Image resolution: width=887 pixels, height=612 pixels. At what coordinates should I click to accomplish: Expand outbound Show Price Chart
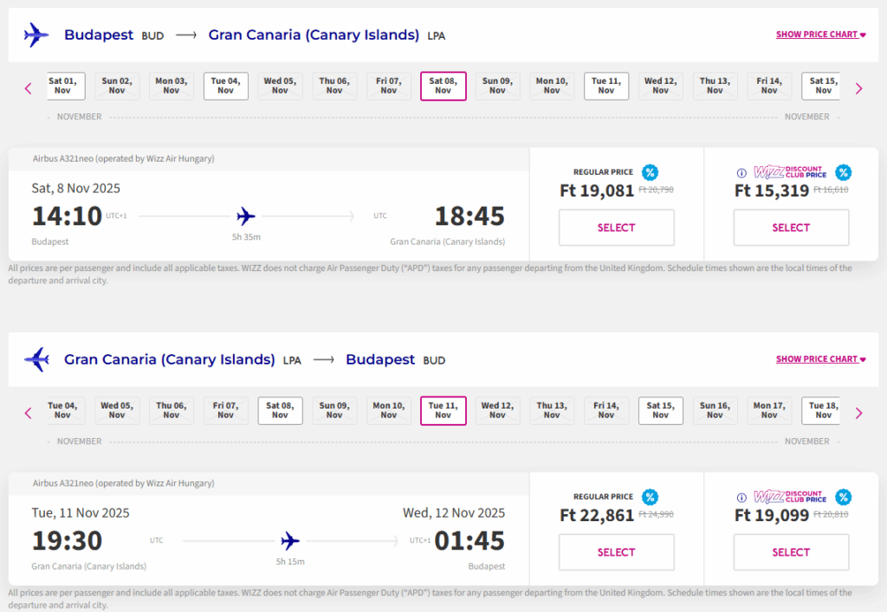pyautogui.click(x=820, y=35)
